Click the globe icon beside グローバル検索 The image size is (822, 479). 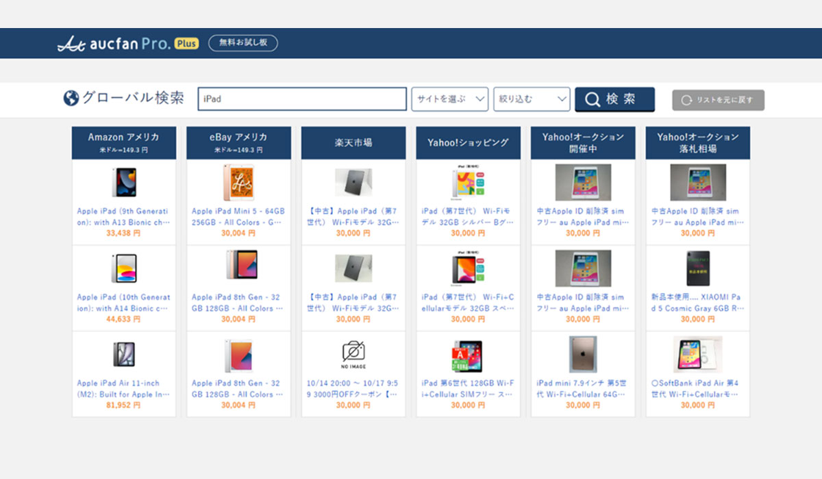pos(71,99)
